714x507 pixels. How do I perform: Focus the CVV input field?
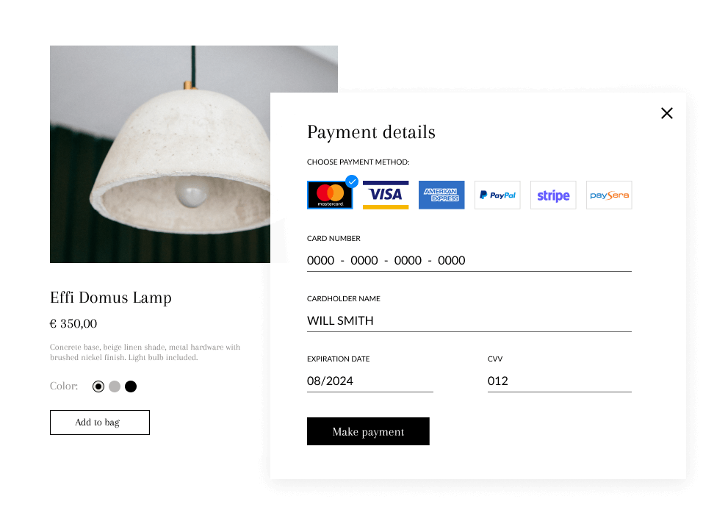coord(559,381)
